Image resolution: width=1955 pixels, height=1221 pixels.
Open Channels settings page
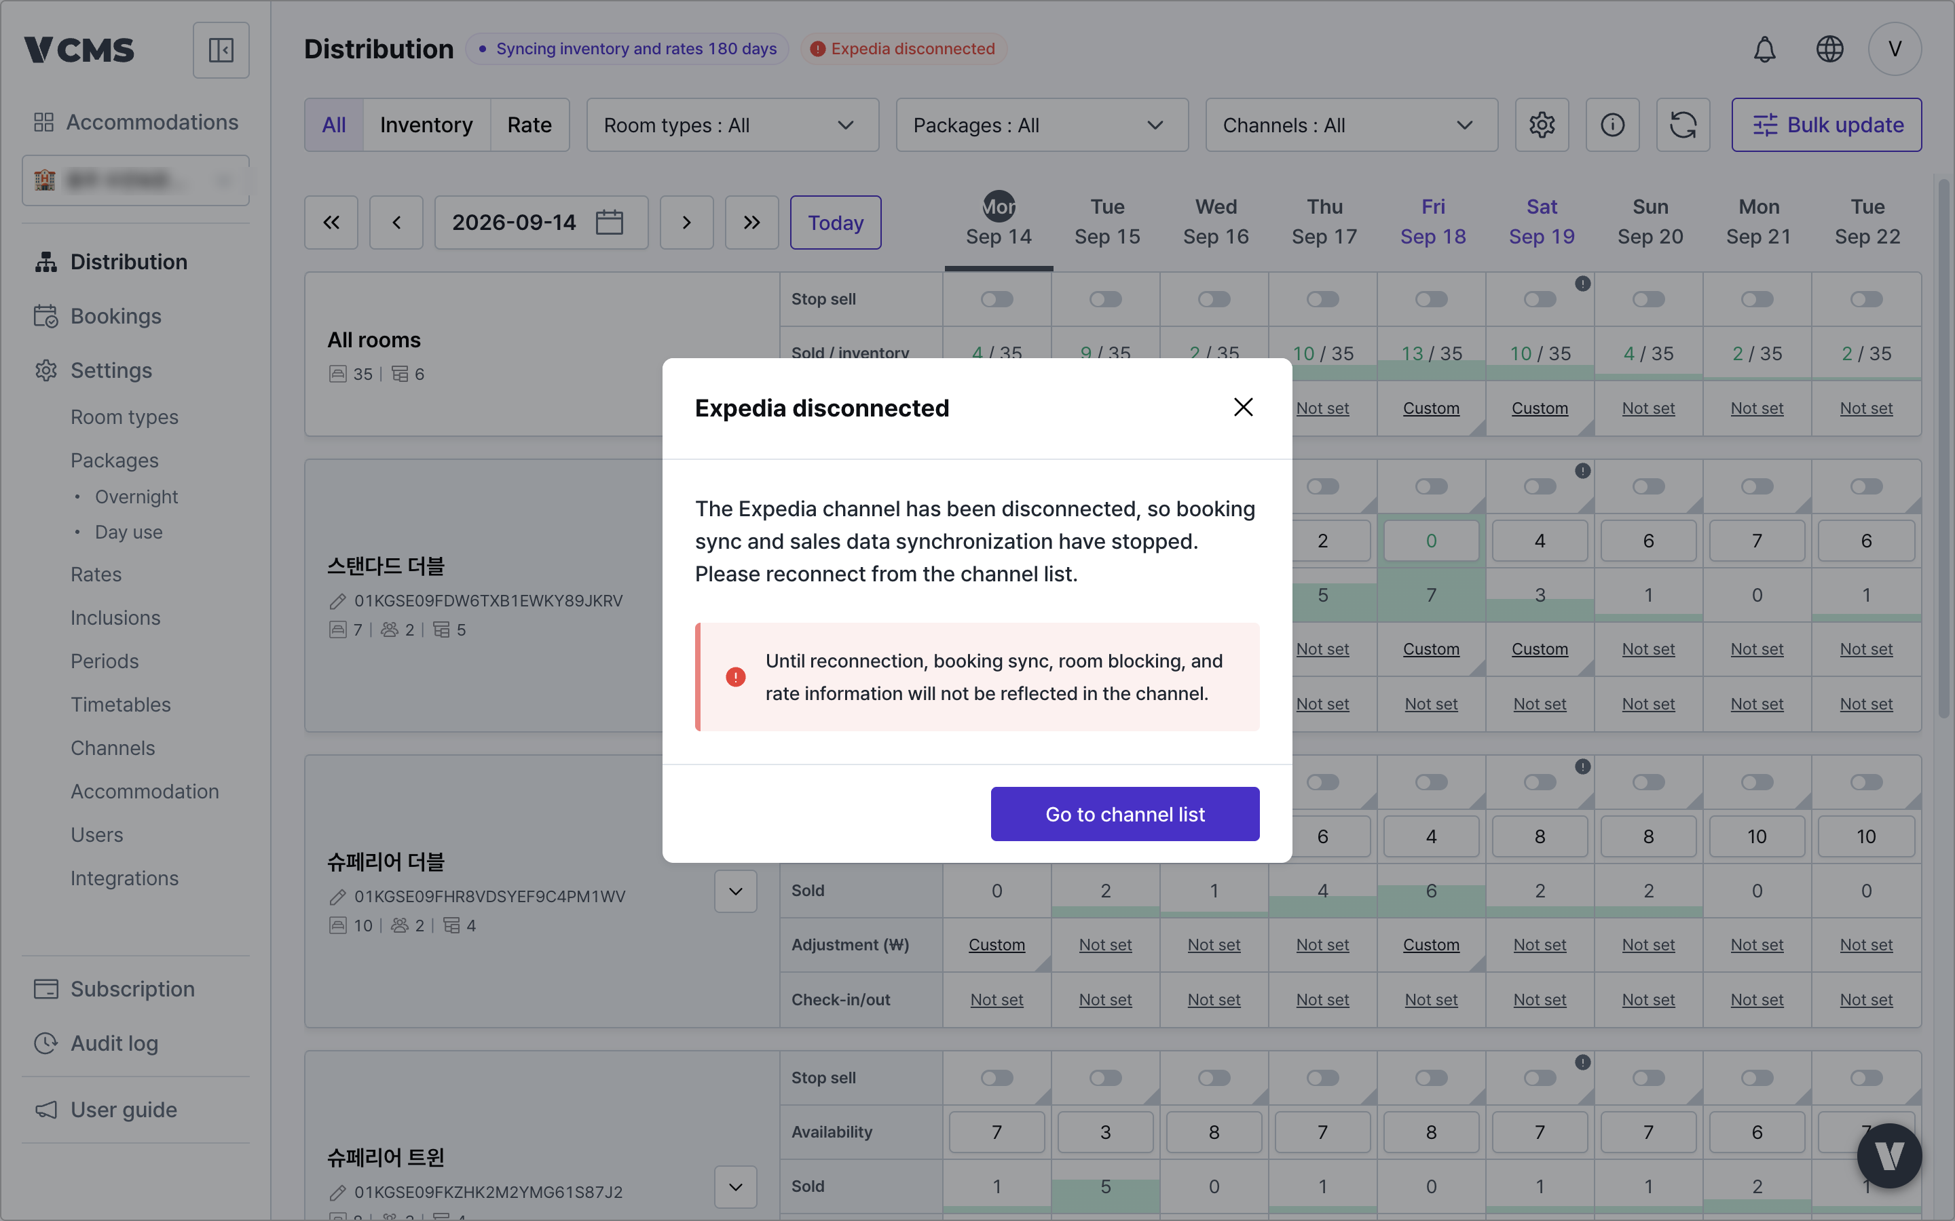point(112,748)
